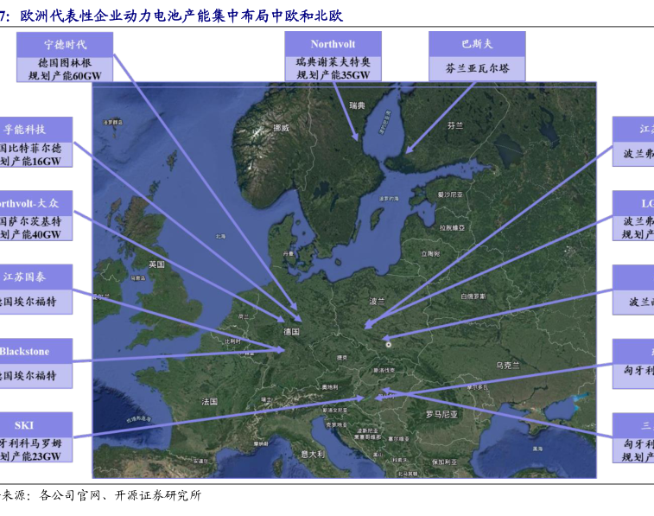The height and width of the screenshot is (516, 654).
Task: Click the 芬兰 country label on map
Action: [455, 125]
